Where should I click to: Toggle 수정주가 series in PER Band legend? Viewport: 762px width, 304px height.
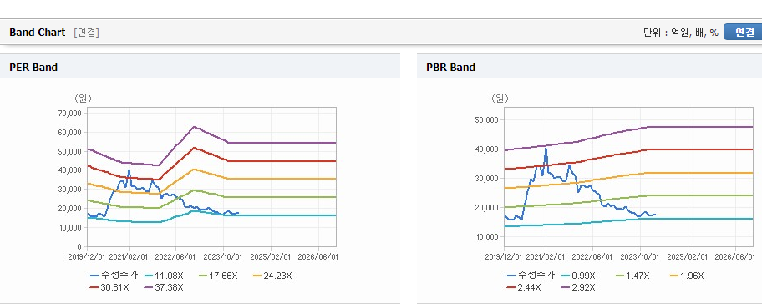tap(114, 276)
